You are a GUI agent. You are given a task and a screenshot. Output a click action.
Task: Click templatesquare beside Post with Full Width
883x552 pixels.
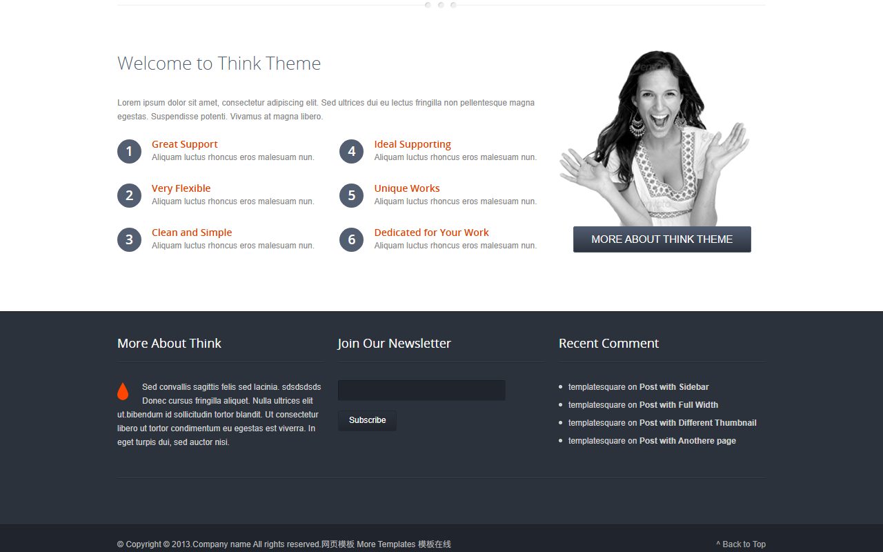[597, 405]
